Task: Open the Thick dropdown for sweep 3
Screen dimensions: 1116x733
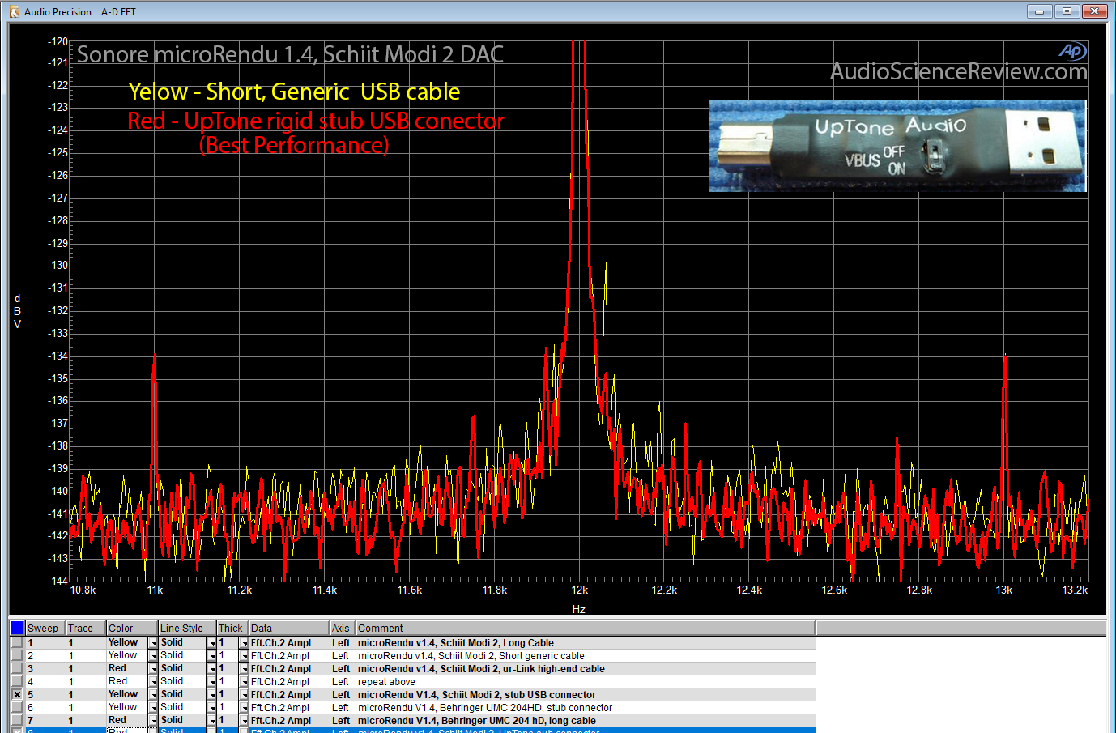Action: 244,668
